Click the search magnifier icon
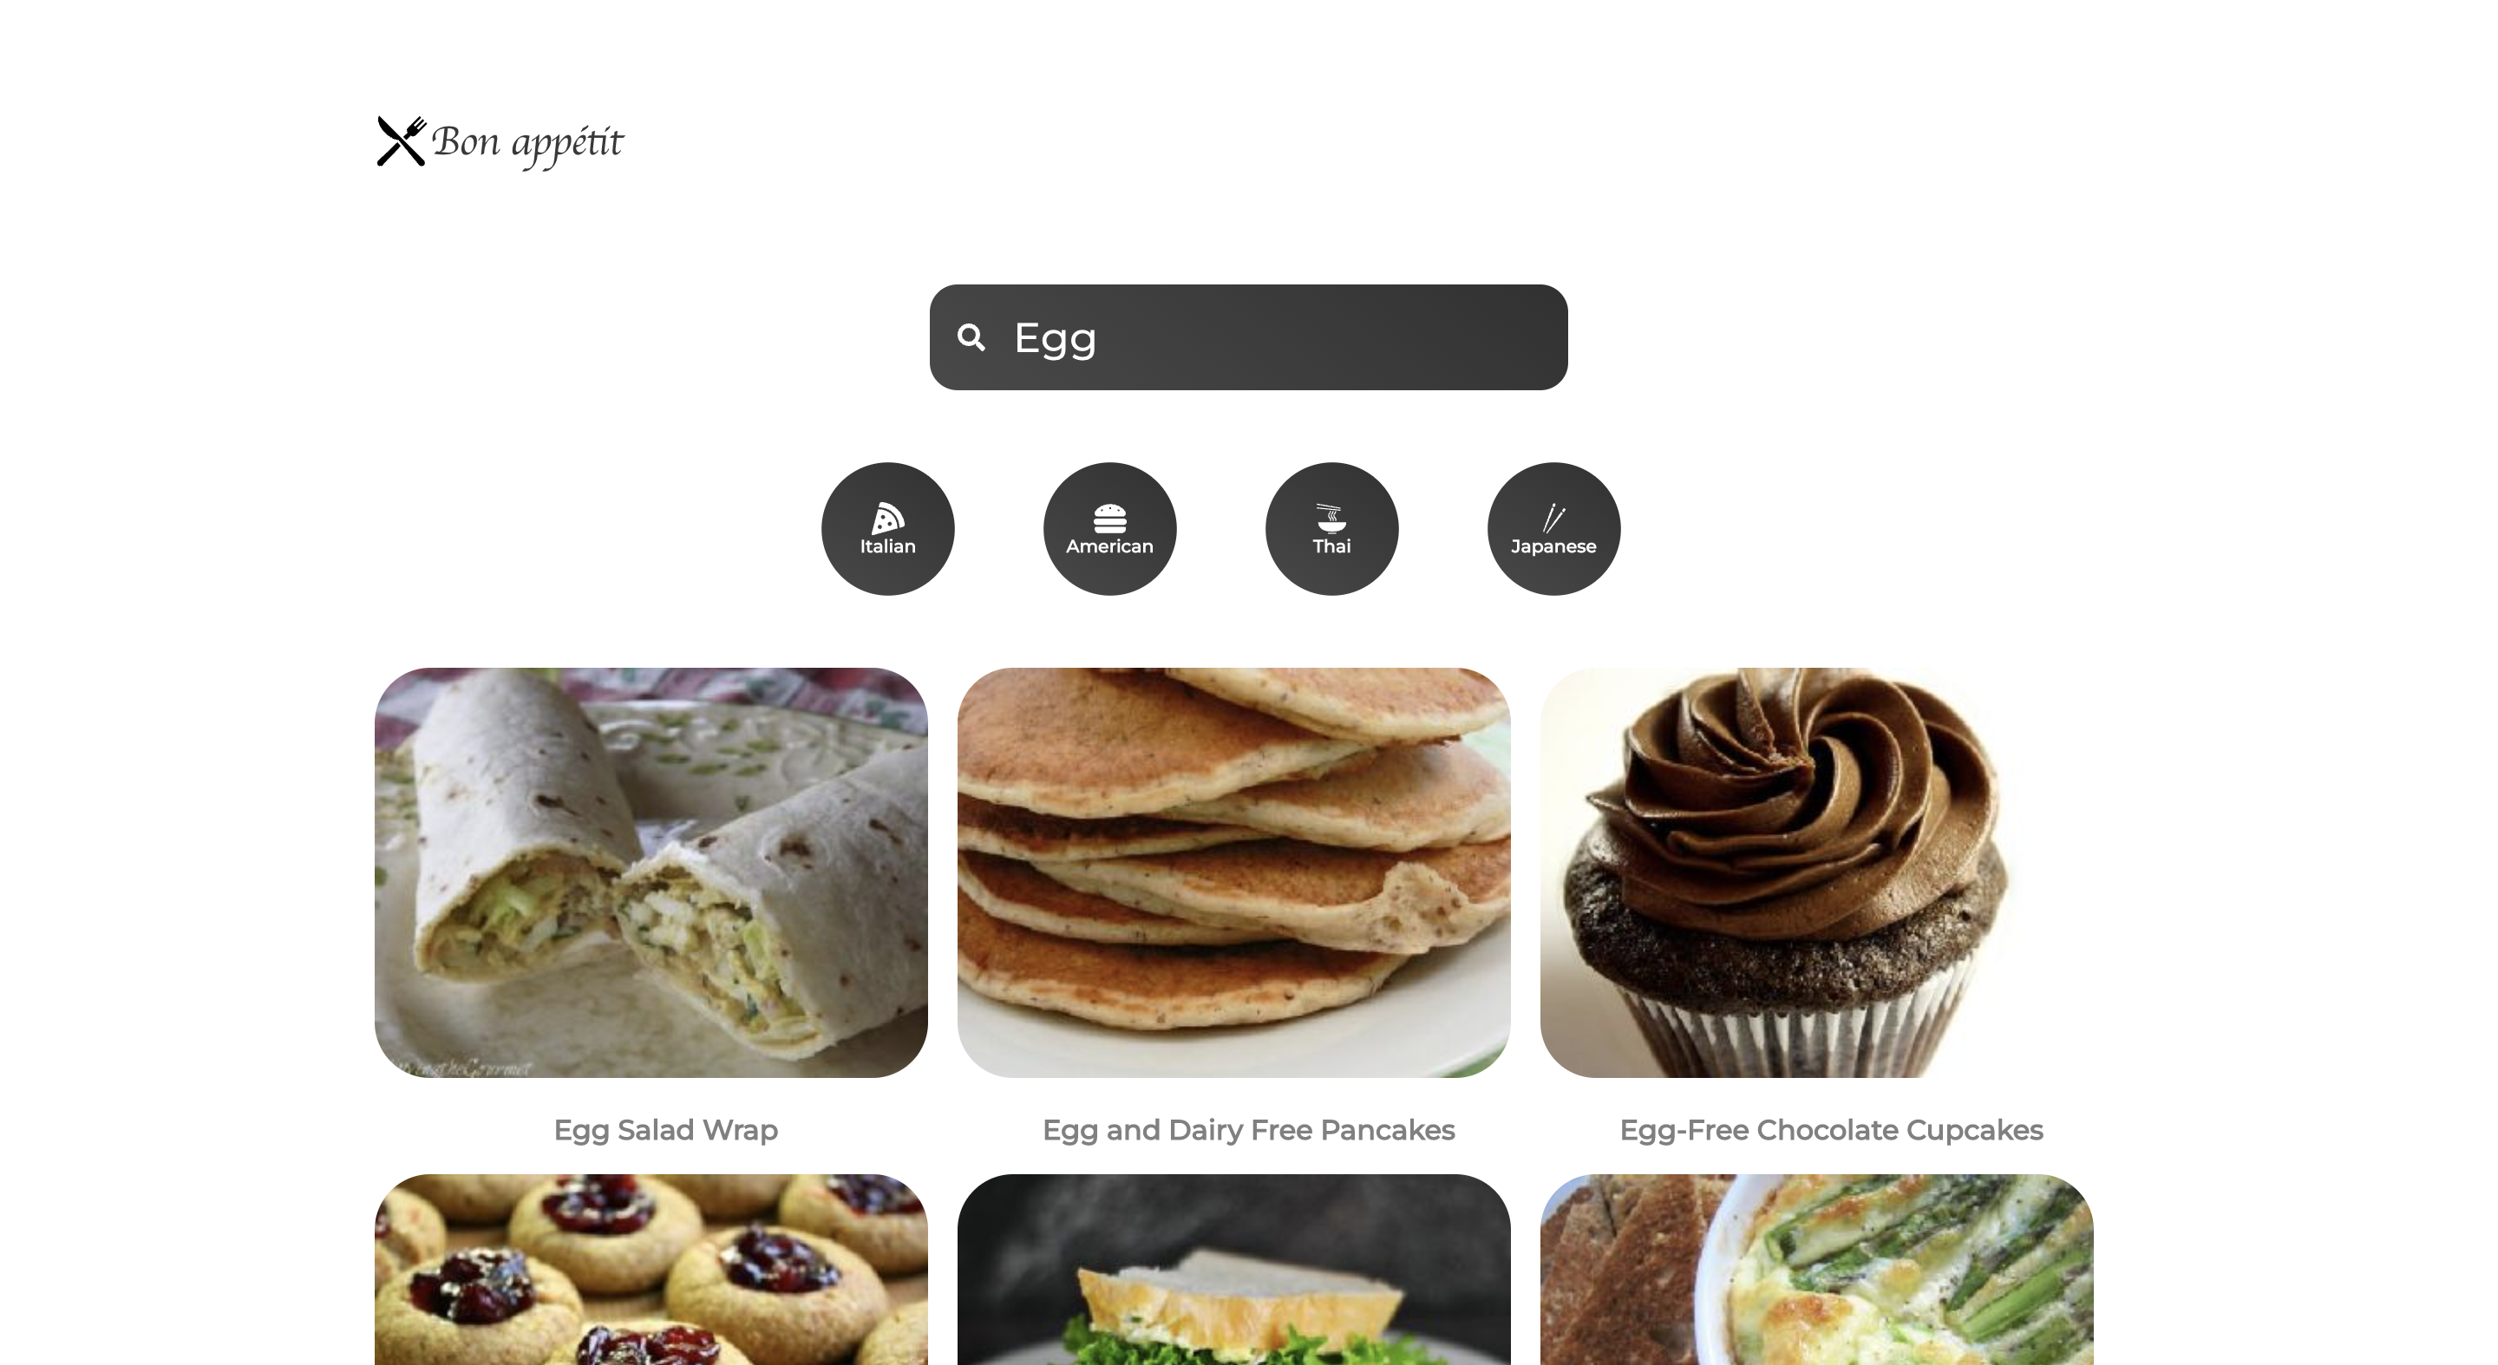 [973, 335]
